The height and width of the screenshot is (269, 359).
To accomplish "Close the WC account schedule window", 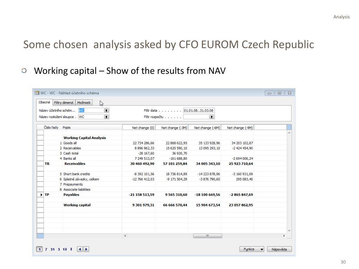I will click(x=290, y=93).
